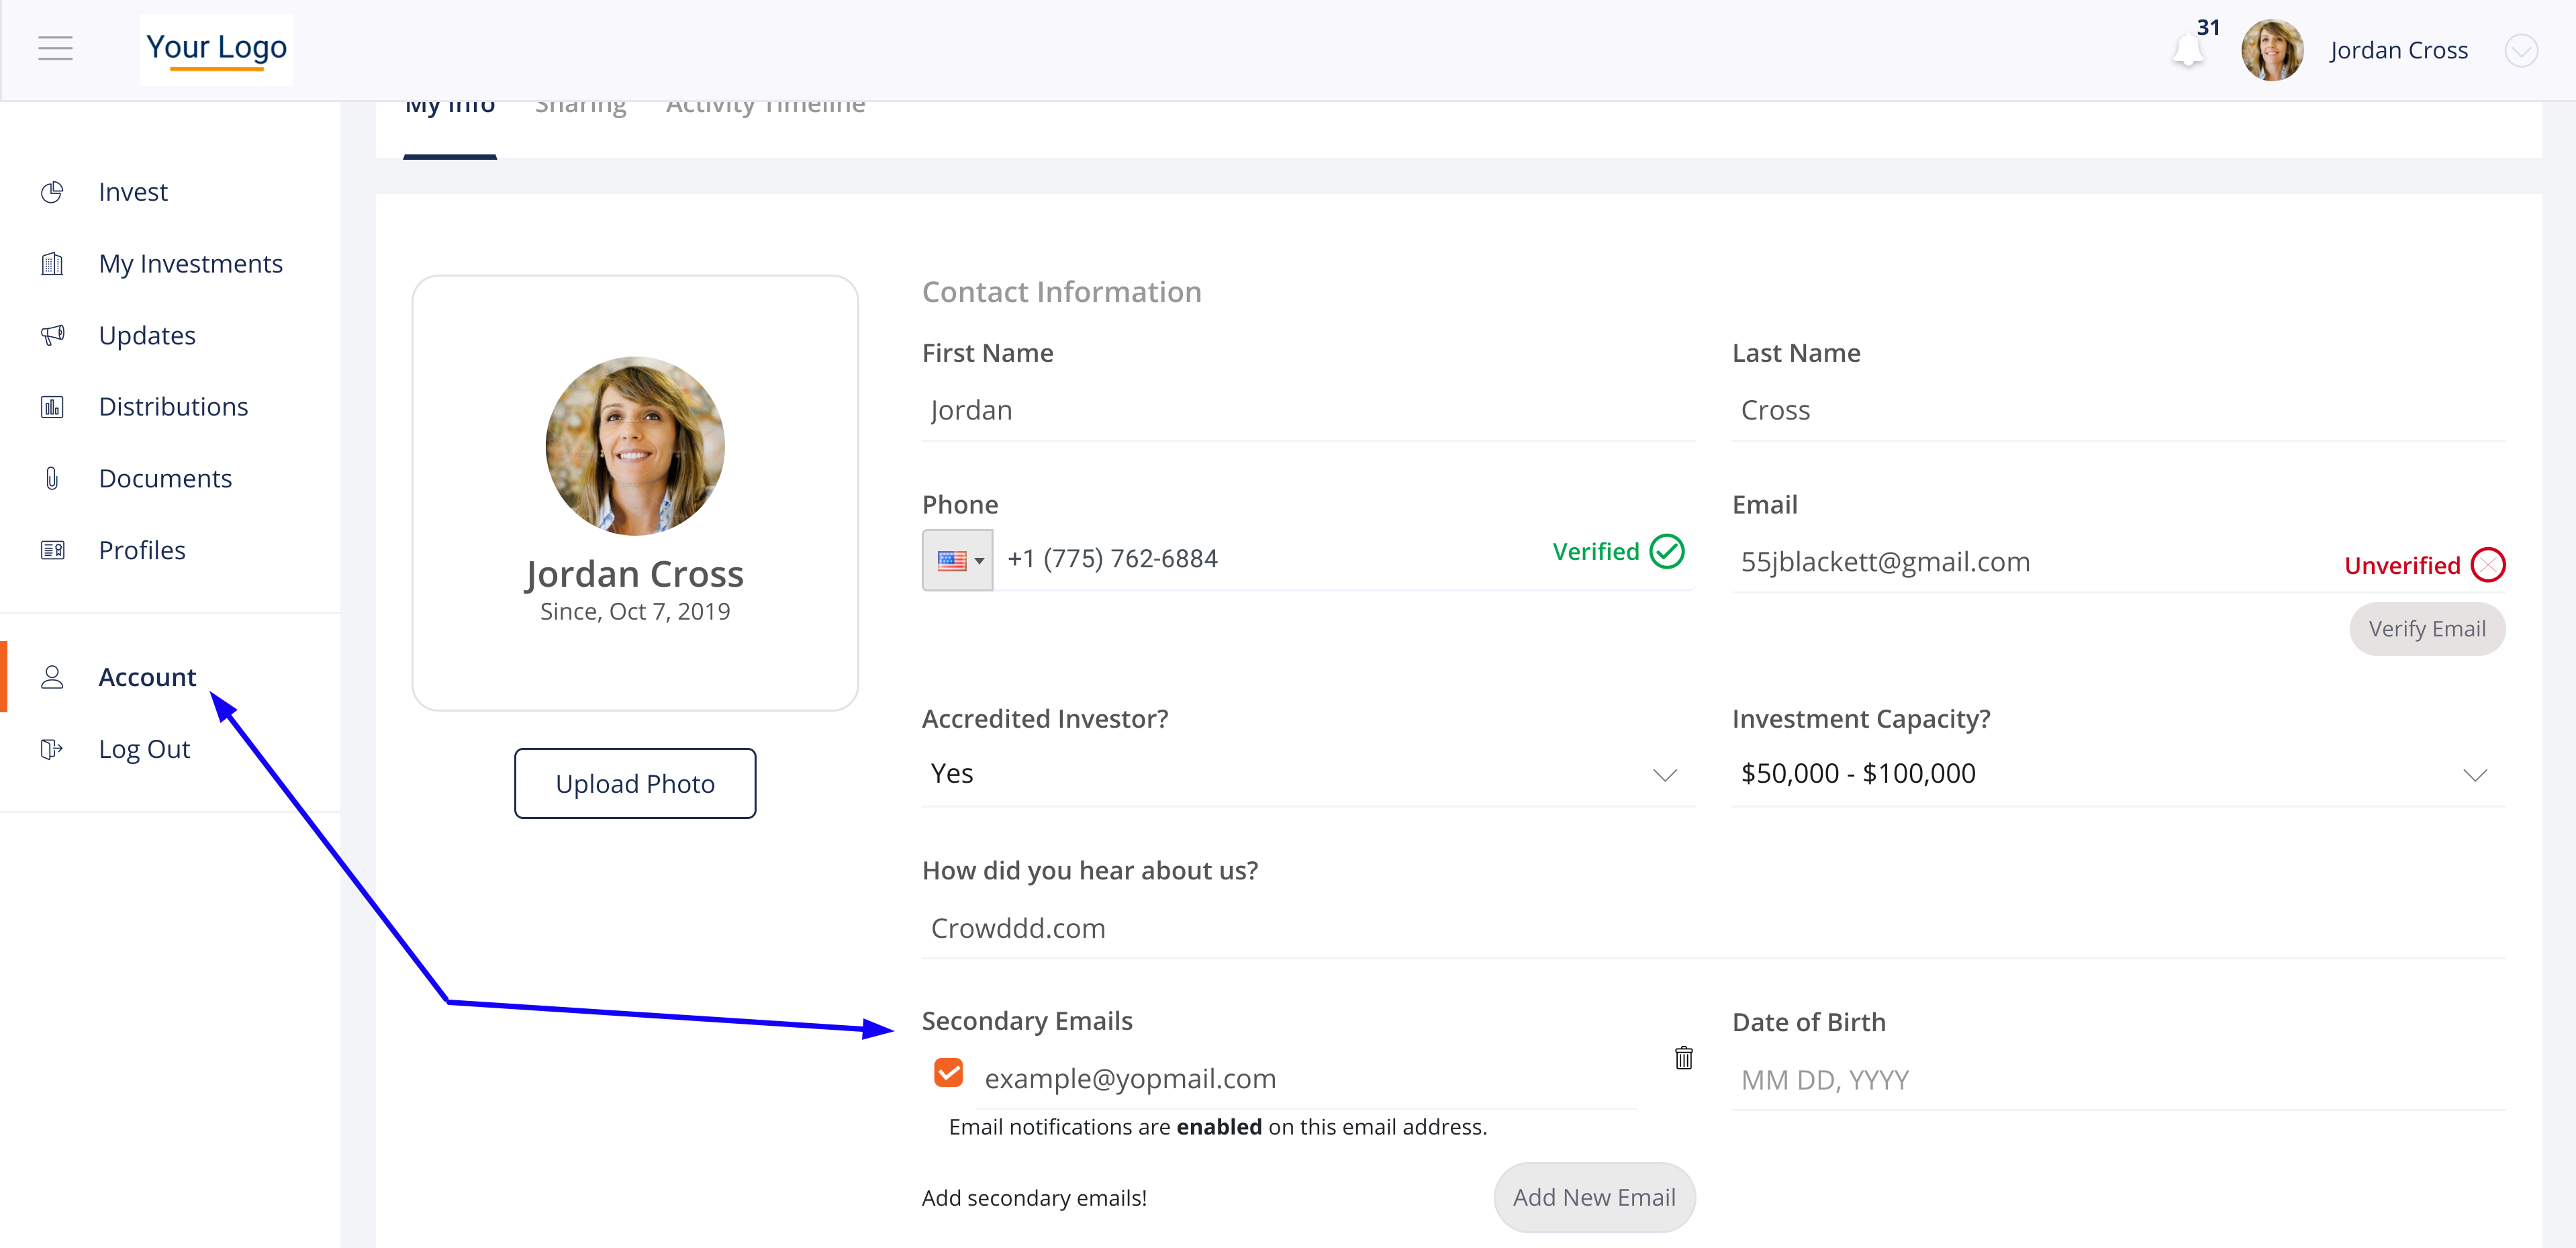2576x1248 pixels.
Task: Click the Updates megaphone icon
Action: [52, 335]
